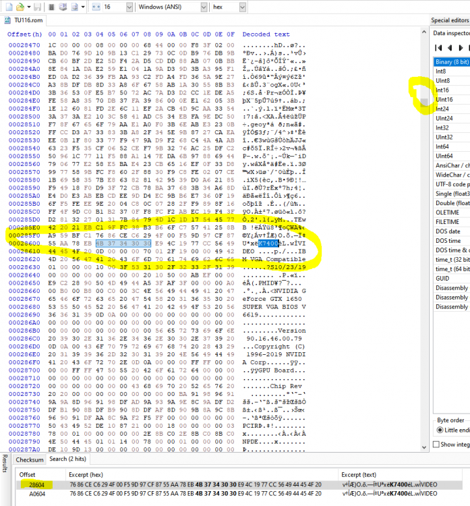Create a new file with the New icon
This screenshot has width=470, height=506.
[9, 7]
